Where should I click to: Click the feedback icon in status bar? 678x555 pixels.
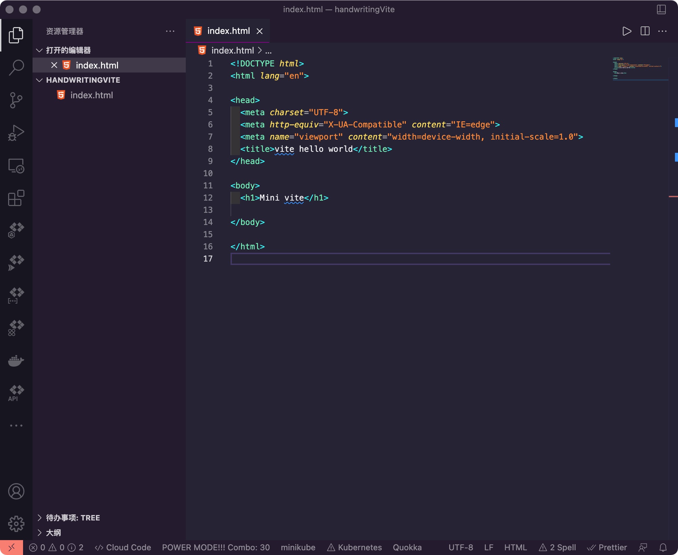coord(642,547)
